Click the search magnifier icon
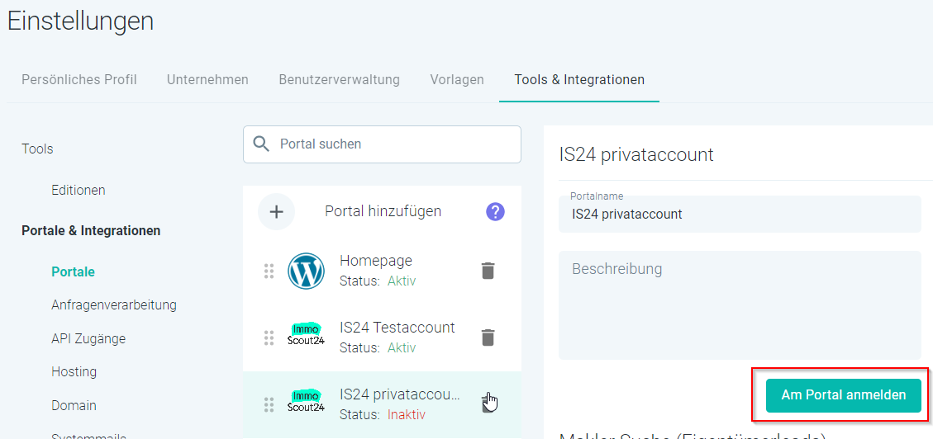Image resolution: width=933 pixels, height=439 pixels. [261, 144]
